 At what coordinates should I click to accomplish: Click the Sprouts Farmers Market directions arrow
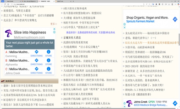(x=175, y=19)
